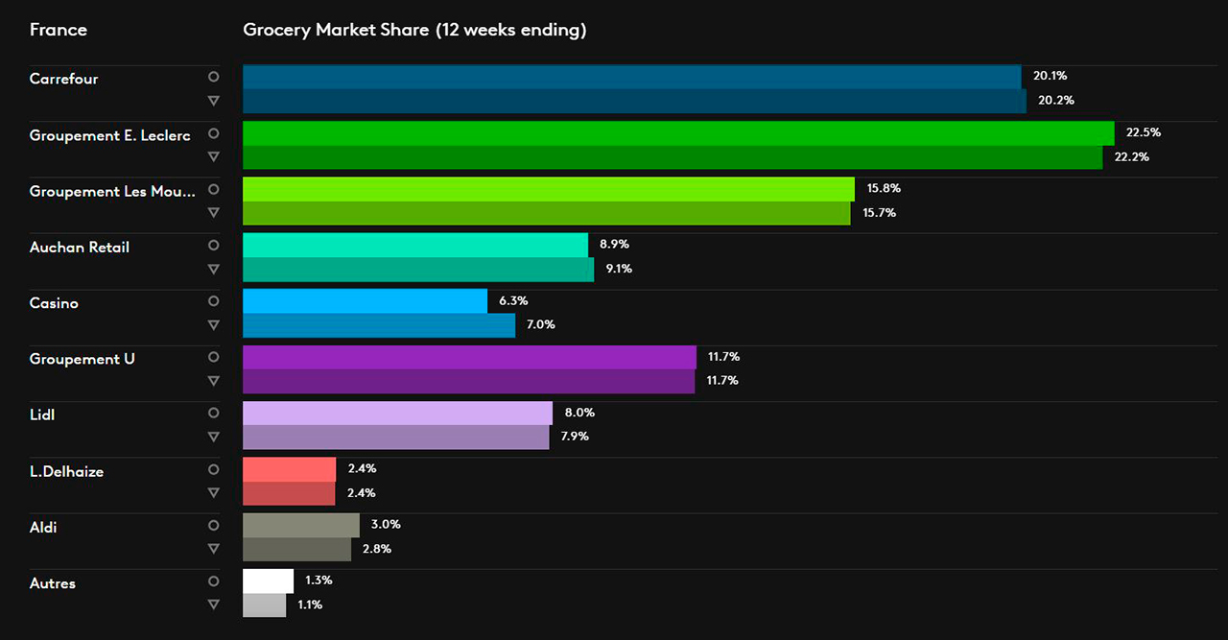Click the Auchan Retail label
The height and width of the screenshot is (640, 1228).
click(x=79, y=247)
